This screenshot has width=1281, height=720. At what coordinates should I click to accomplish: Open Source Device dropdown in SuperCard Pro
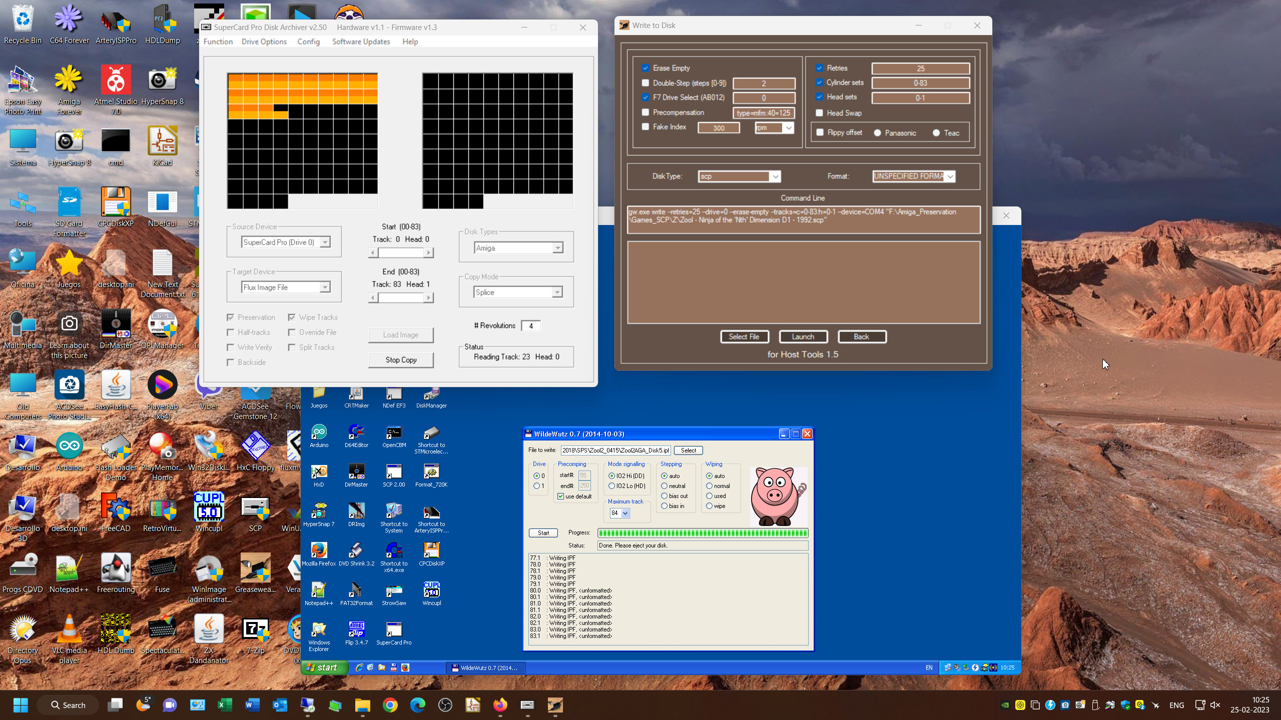click(325, 242)
